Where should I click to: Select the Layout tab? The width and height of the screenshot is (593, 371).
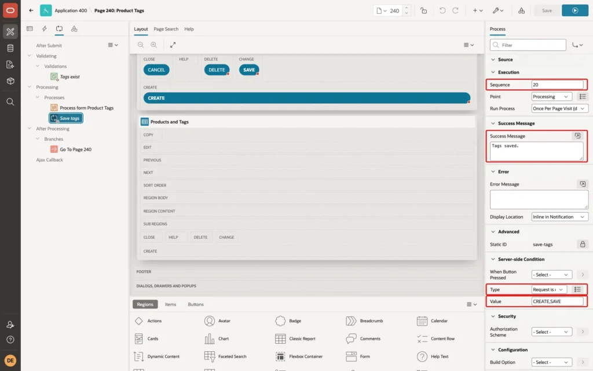click(x=141, y=29)
